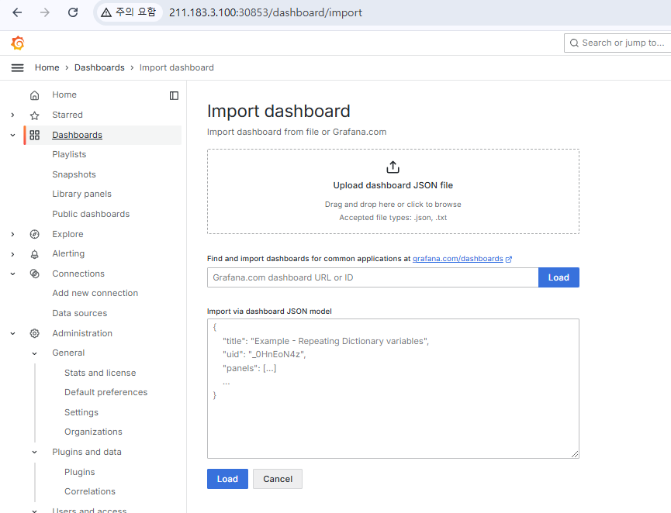Open Explore in the sidebar
The image size is (671, 513).
tap(67, 234)
